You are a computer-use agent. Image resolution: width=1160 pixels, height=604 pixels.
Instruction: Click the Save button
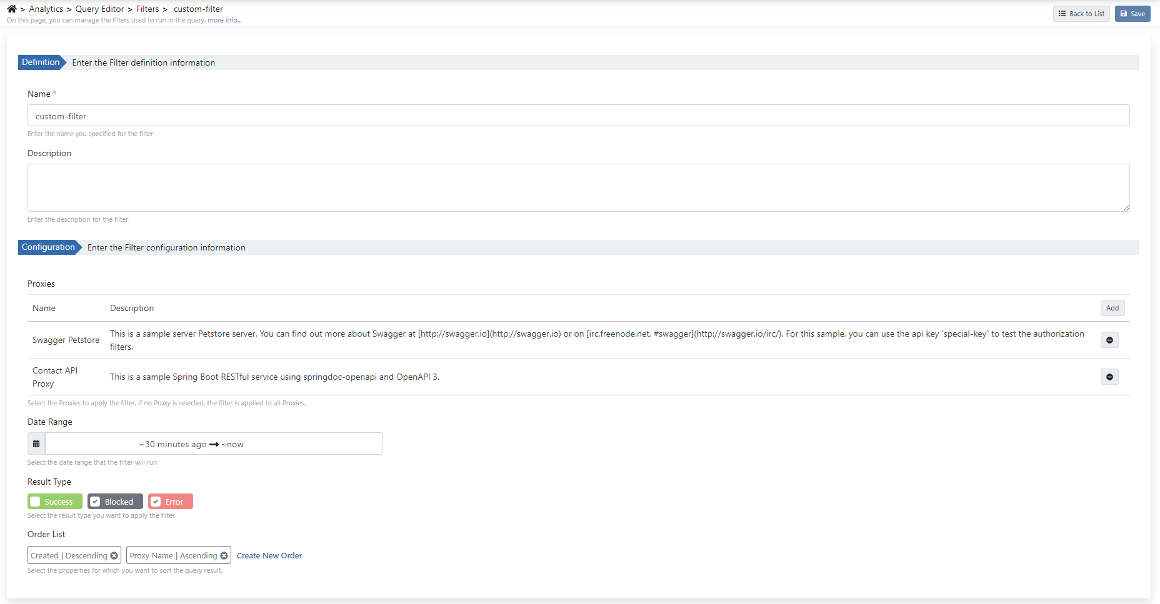1132,14
